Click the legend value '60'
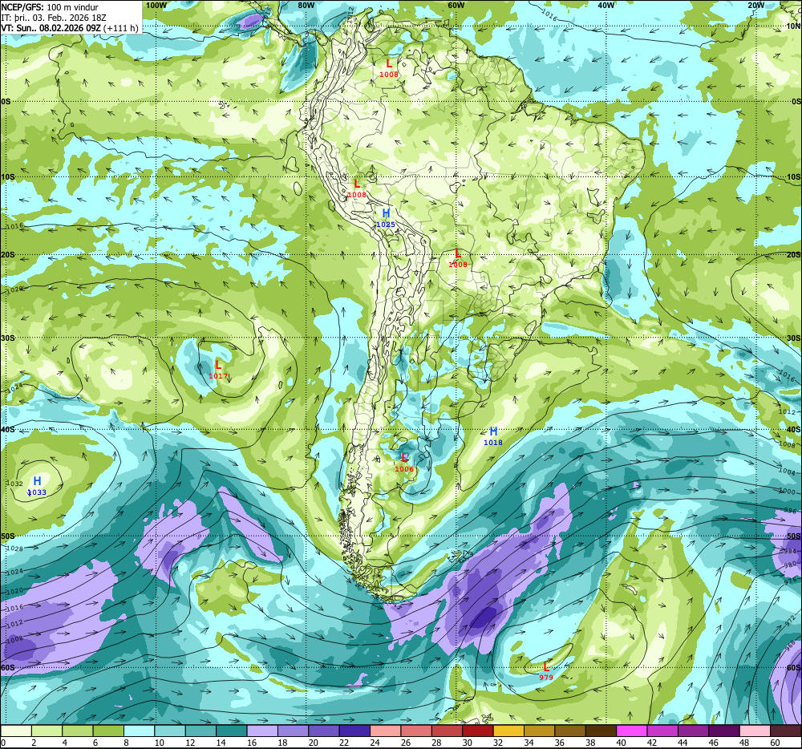802x749 pixels. point(775,743)
